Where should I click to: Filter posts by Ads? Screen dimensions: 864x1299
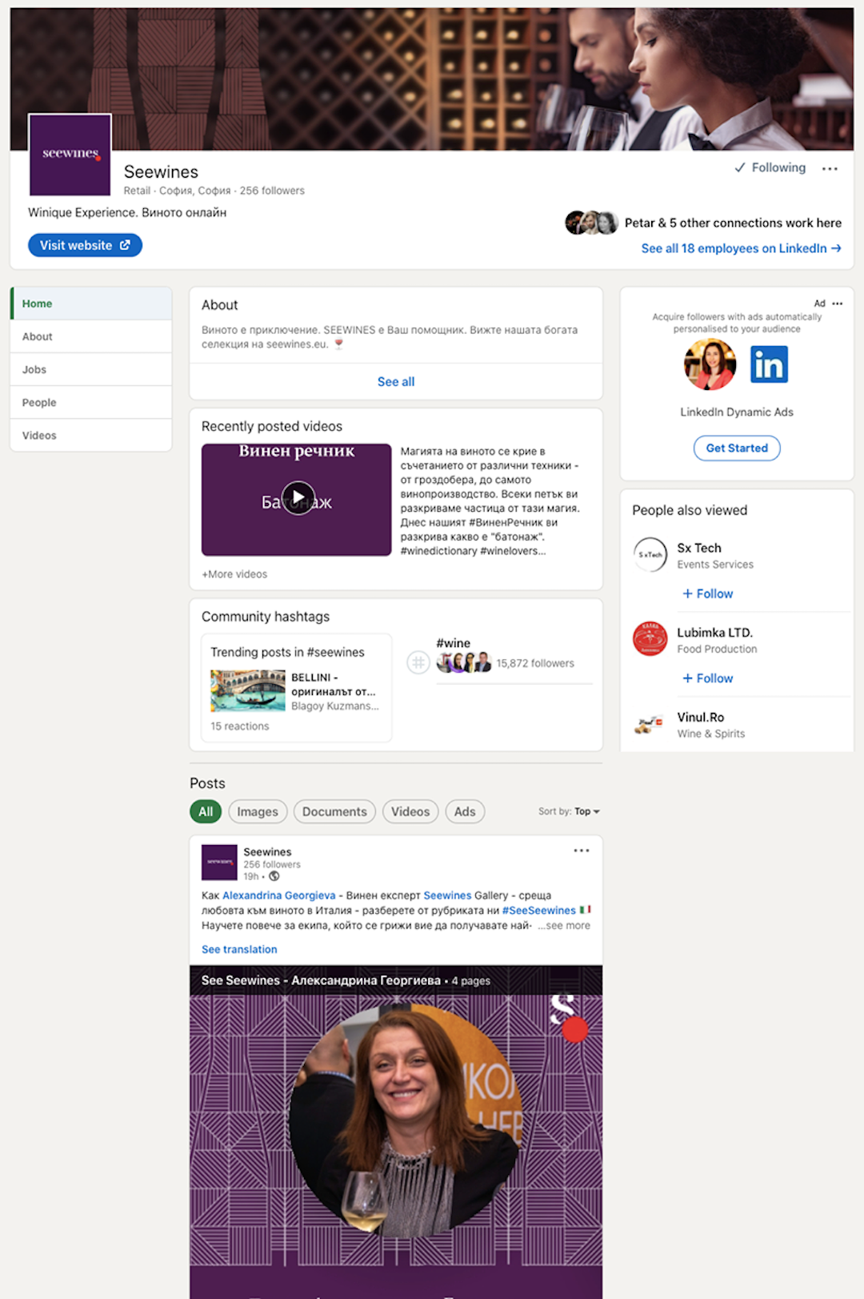(x=465, y=811)
